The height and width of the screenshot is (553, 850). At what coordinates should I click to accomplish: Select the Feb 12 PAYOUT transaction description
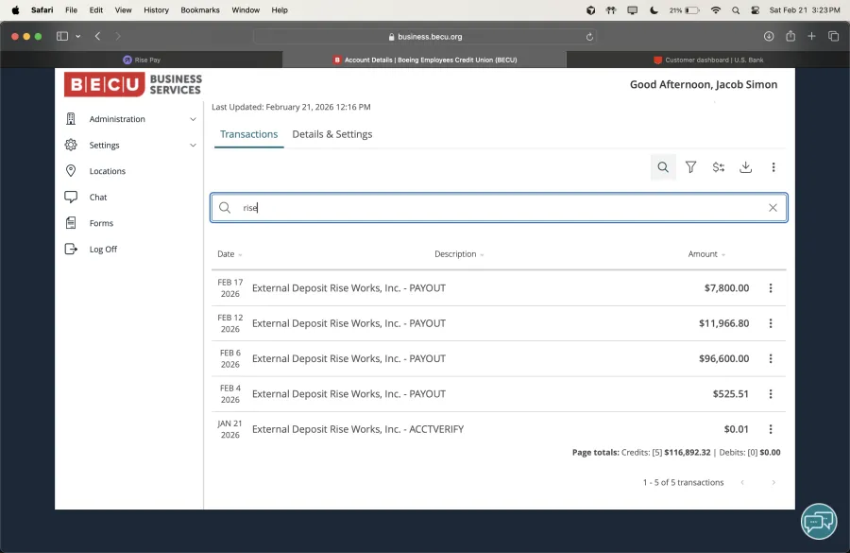pyautogui.click(x=348, y=323)
